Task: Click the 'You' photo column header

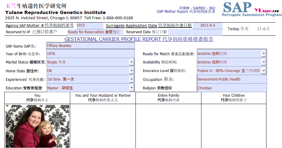Action: (37, 98)
